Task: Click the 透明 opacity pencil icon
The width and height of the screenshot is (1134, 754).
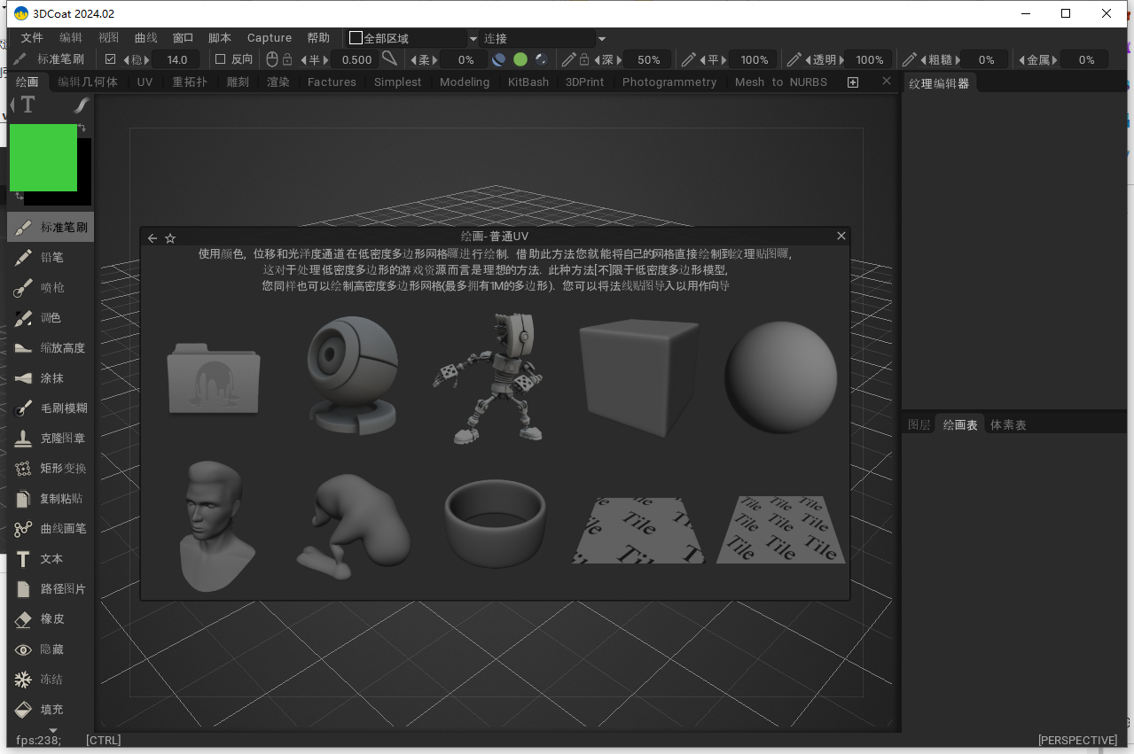Action: (x=794, y=59)
